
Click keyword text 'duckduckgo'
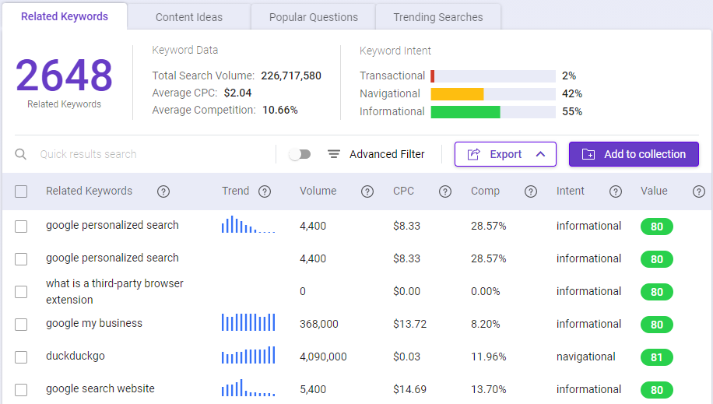tap(76, 356)
